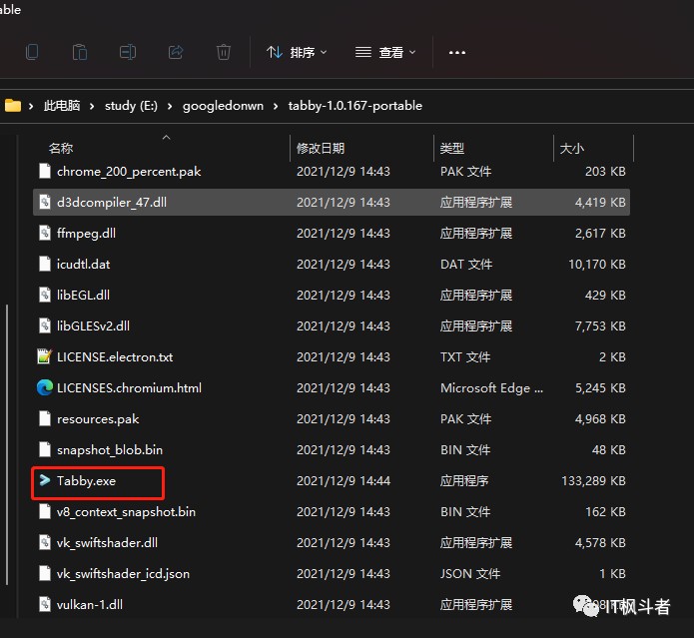The image size is (694, 638).
Task: Expand chevron after 此电脑 breadcrumb
Action: coord(92,106)
